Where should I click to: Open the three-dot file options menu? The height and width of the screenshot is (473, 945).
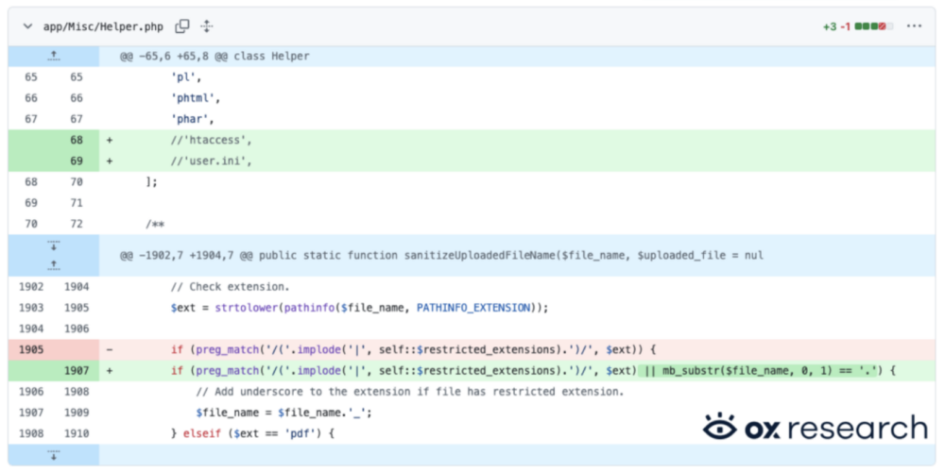point(913,26)
